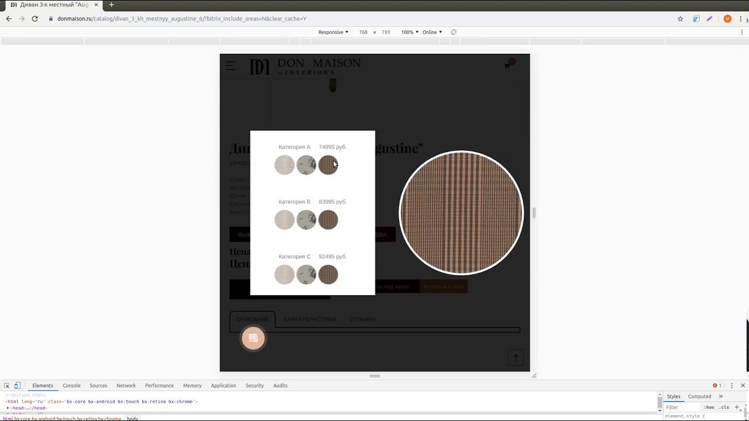Click the rotate device icon in the toolbar
Screen dimensions: 749x421
click(x=453, y=32)
